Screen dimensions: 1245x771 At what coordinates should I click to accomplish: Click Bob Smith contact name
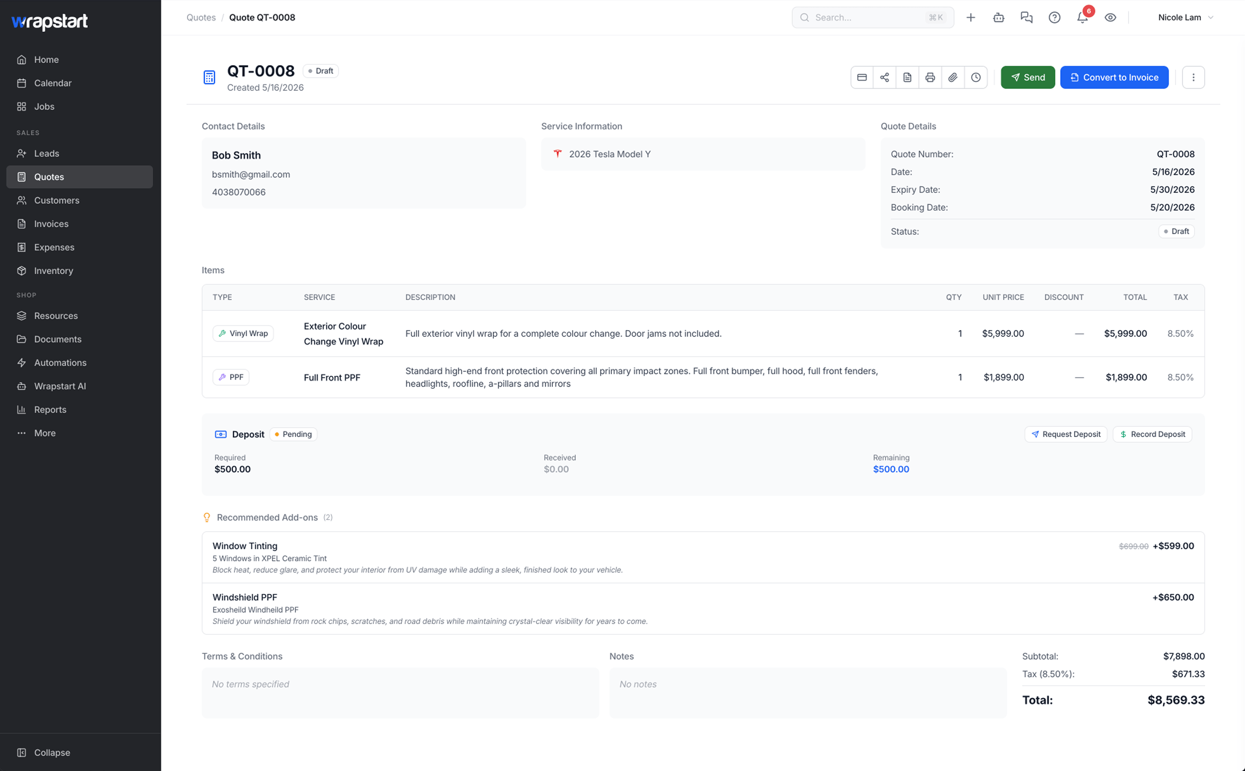236,155
